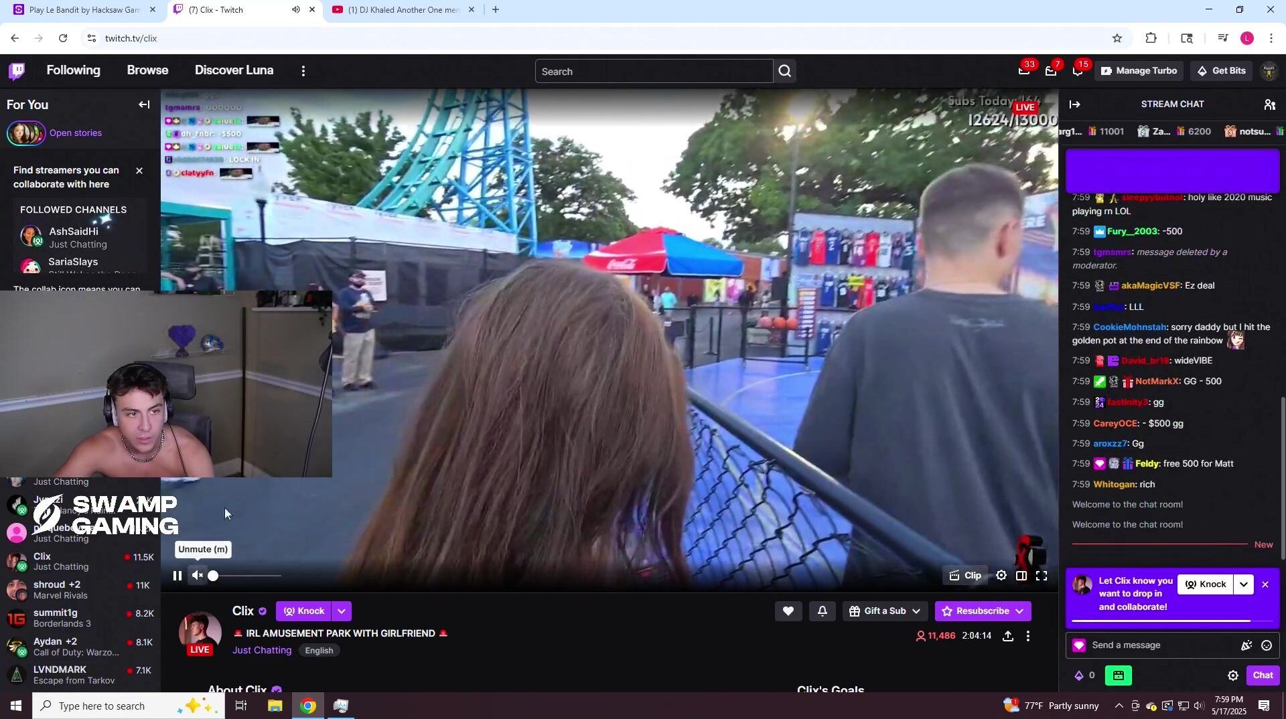This screenshot has height=719, width=1286.
Task: Toggle notifications bell for Clix
Action: point(822,611)
